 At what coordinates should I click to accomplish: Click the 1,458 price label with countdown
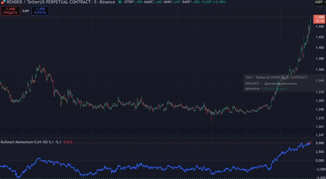[319, 18]
